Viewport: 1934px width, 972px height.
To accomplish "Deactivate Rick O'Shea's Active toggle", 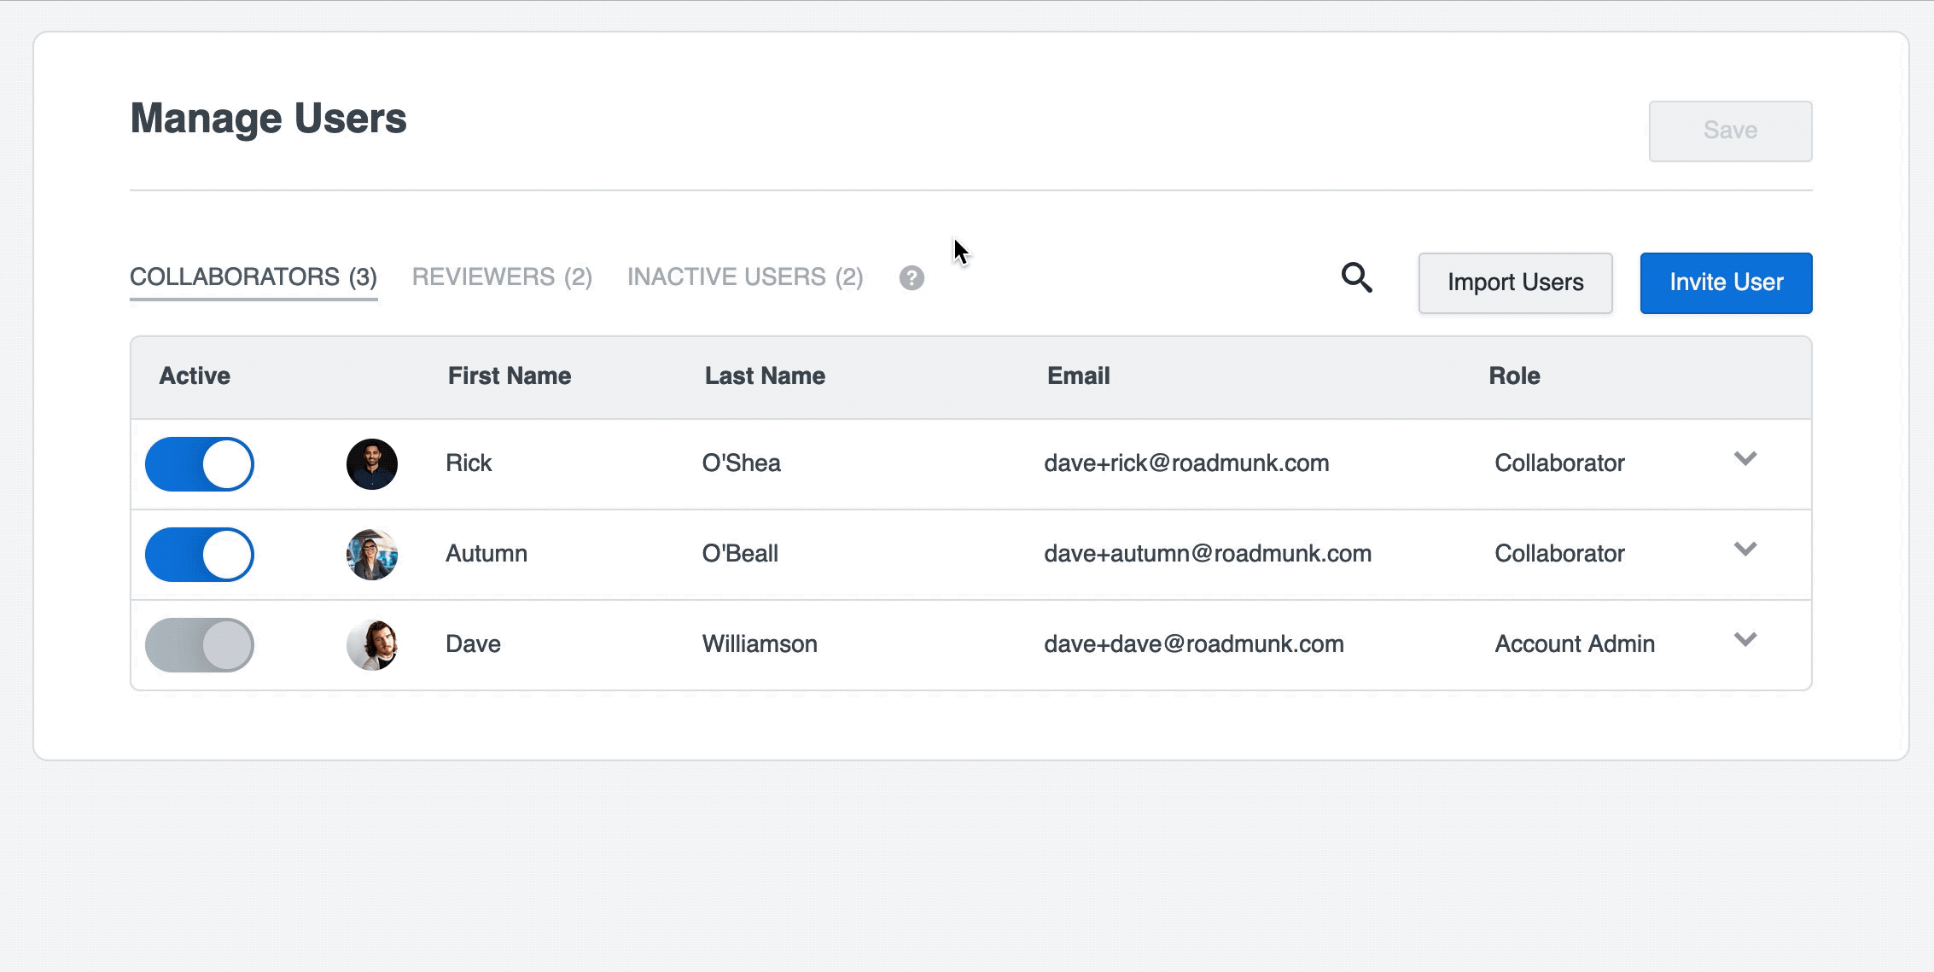I will pos(199,463).
